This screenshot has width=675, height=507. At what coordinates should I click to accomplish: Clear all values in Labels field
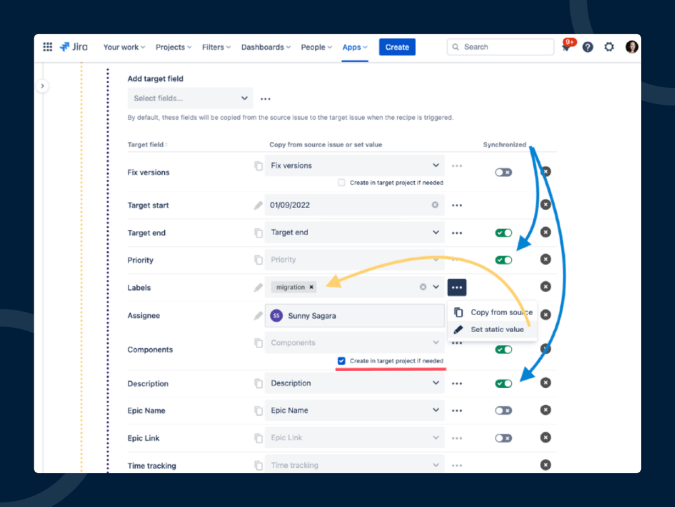[x=423, y=287]
